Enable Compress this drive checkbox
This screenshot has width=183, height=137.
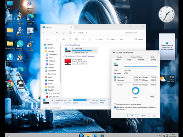(115, 104)
